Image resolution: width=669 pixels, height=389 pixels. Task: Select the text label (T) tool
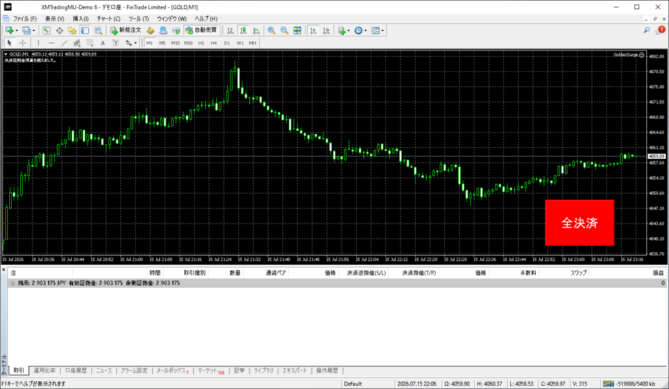click(116, 42)
